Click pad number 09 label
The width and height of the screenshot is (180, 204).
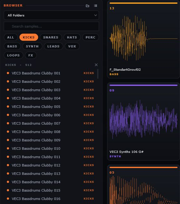(x=112, y=91)
